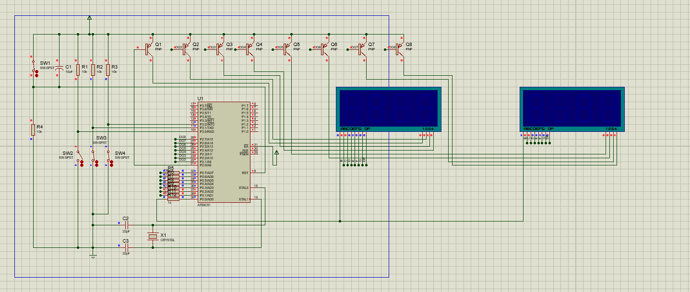Select the Q5 PNP transistor symbol

288,48
